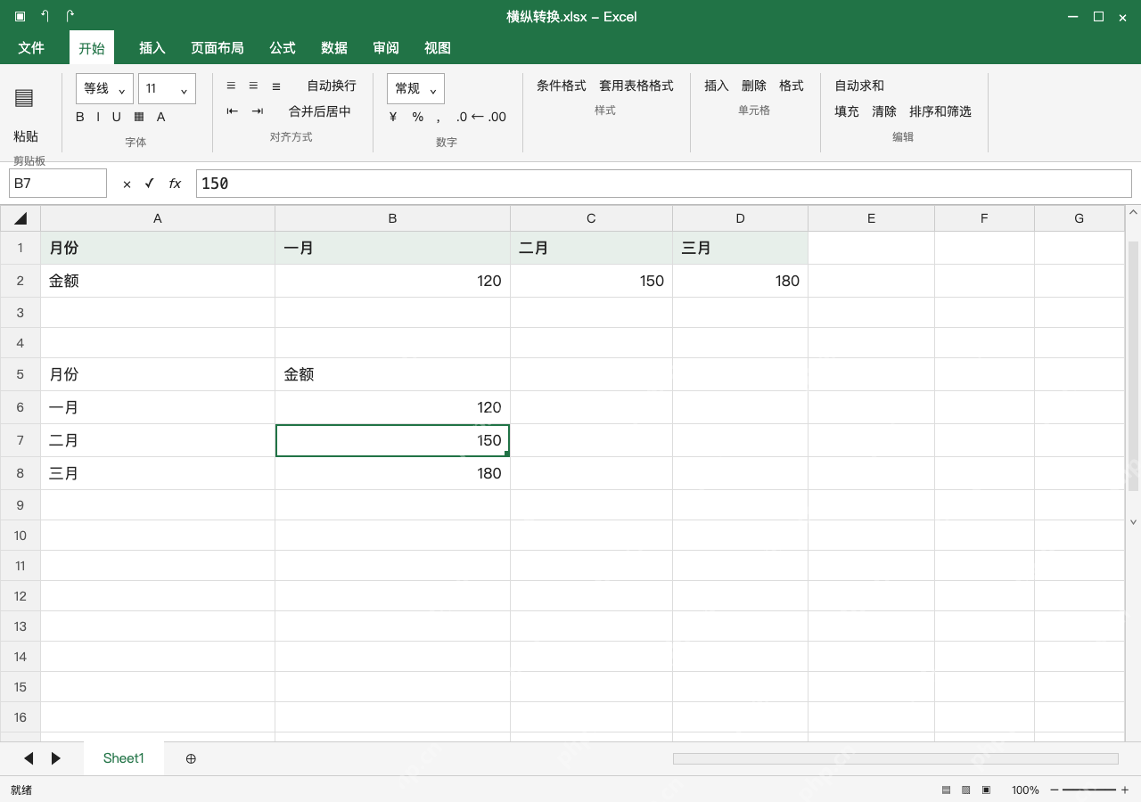Click the 自动求和 AutoSum button
Image resolution: width=1141 pixels, height=802 pixels.
(x=859, y=86)
